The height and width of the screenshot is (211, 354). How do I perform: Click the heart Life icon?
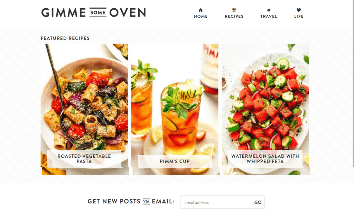pyautogui.click(x=299, y=10)
